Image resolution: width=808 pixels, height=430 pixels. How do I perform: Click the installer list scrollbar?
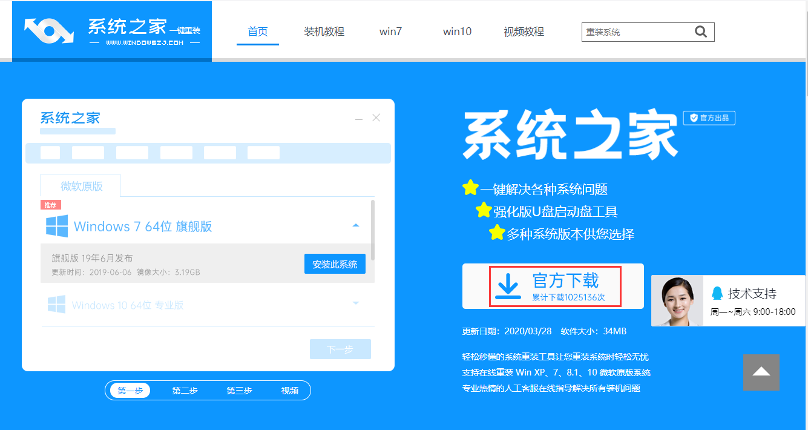[x=373, y=231]
